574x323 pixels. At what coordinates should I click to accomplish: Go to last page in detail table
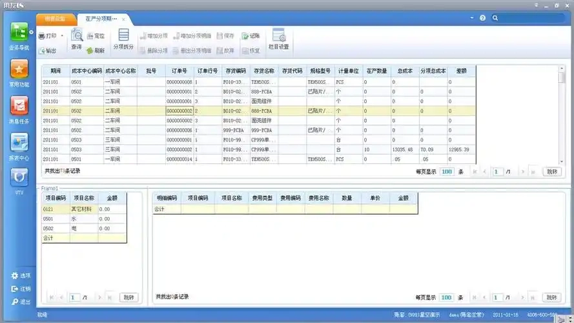(533, 297)
